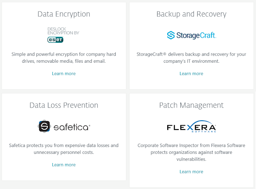
Task: Click the blue StorageCraft S emblem
Action: 171,35
